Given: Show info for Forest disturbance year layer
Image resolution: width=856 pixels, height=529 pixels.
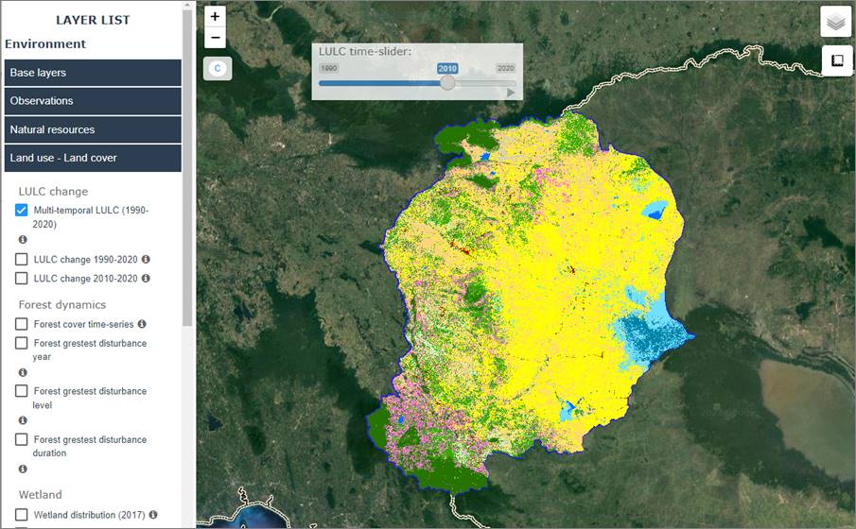Looking at the screenshot, I should tap(23, 372).
